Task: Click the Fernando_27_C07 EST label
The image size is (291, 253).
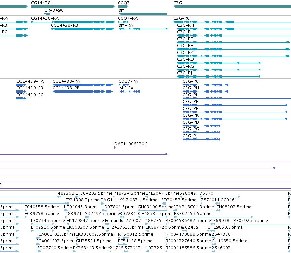Action: (x=123, y=221)
